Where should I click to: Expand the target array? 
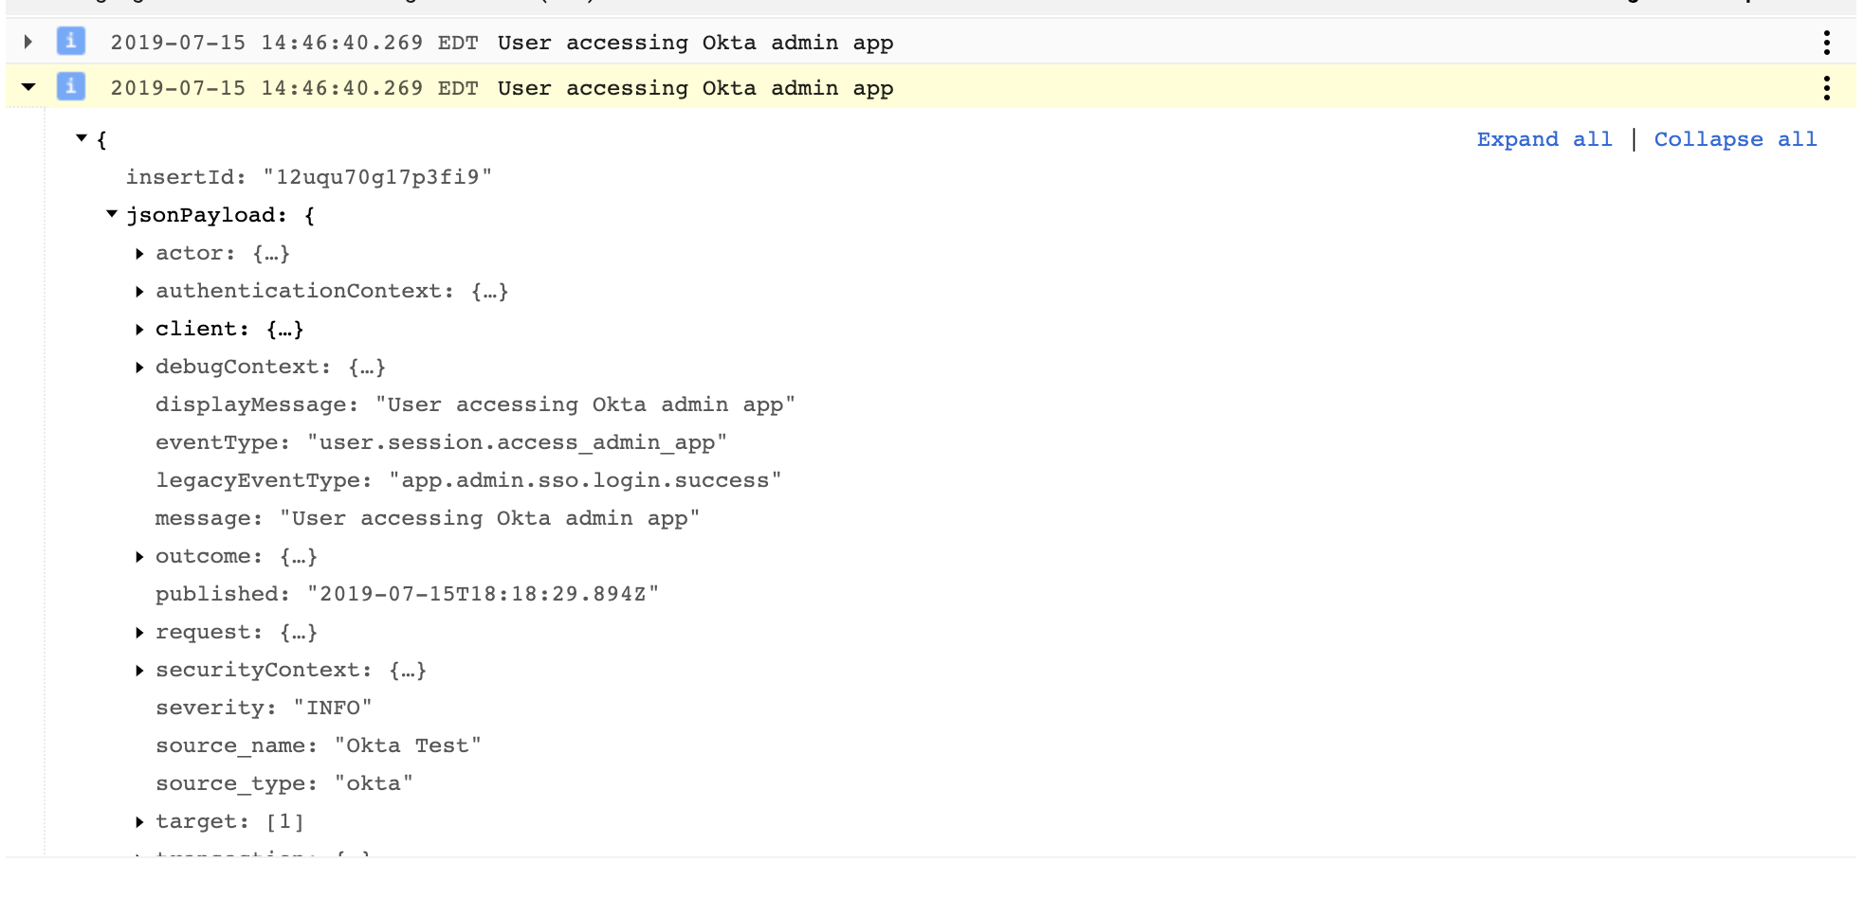(139, 821)
